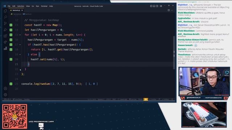Click the Ln/Col cursor position indicator
Viewport: 232px width, 130px height.
tap(92, 99)
